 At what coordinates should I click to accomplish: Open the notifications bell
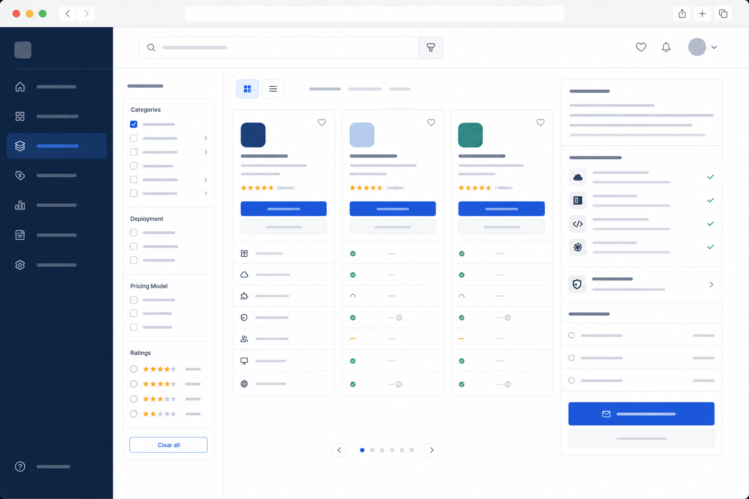pos(666,47)
